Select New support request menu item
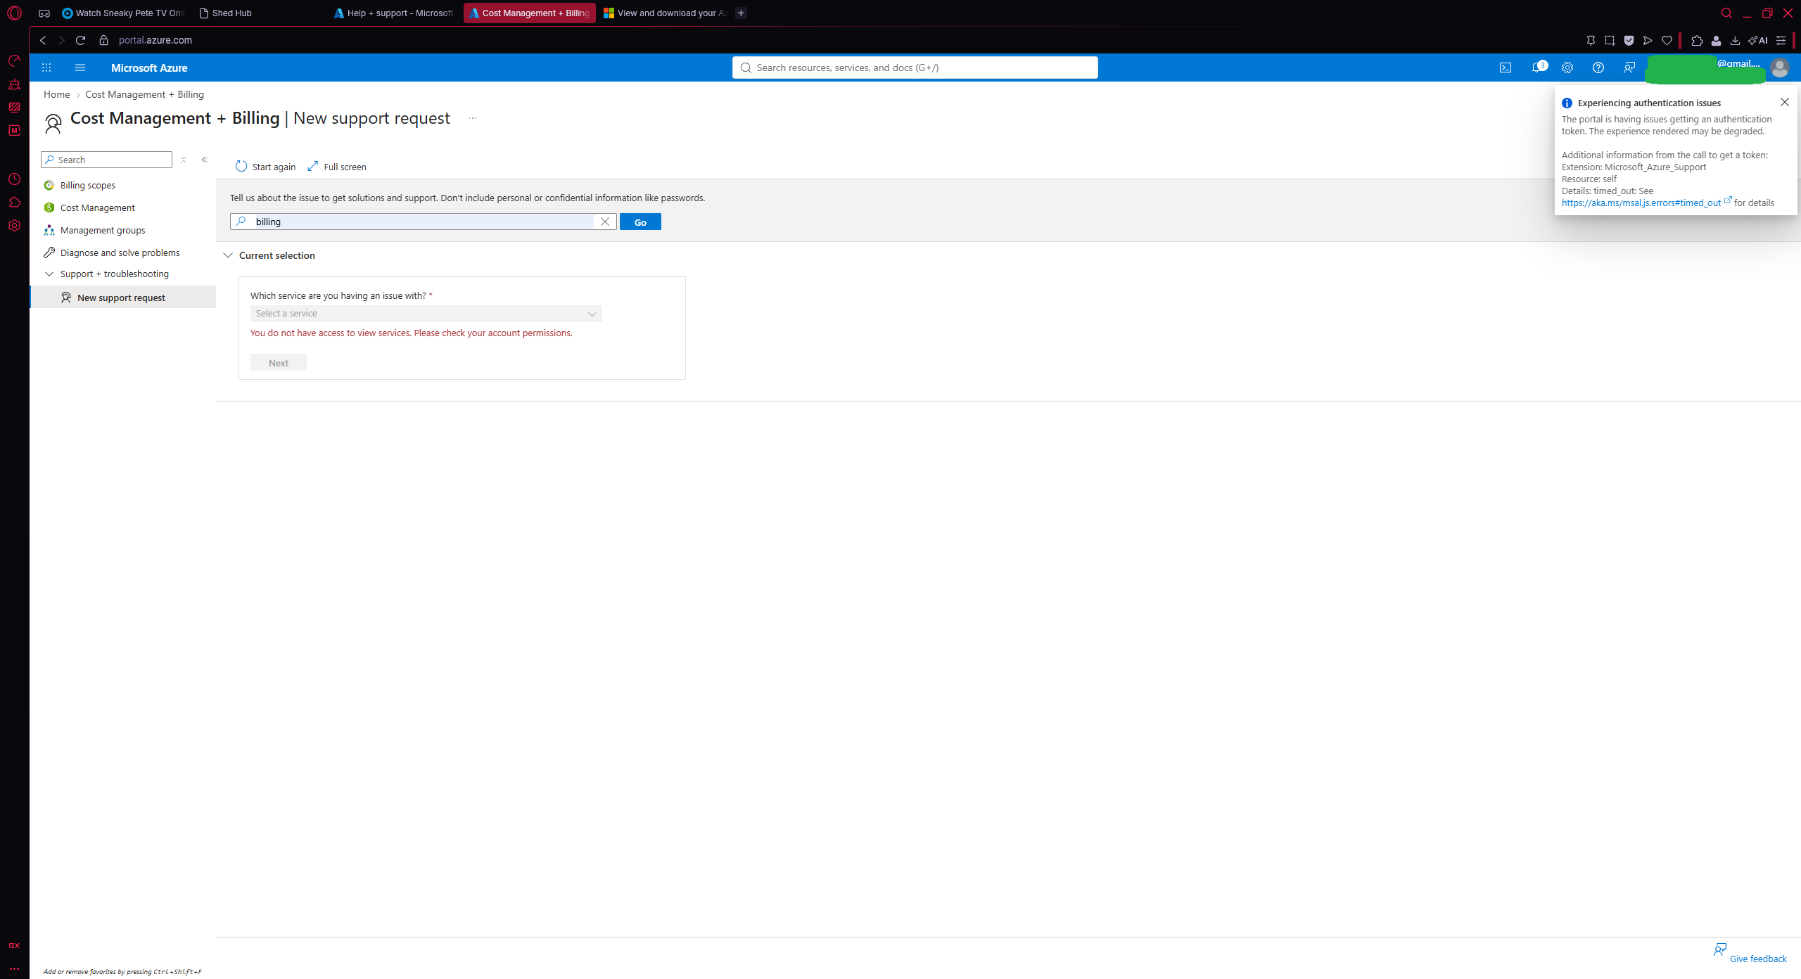 (x=123, y=297)
